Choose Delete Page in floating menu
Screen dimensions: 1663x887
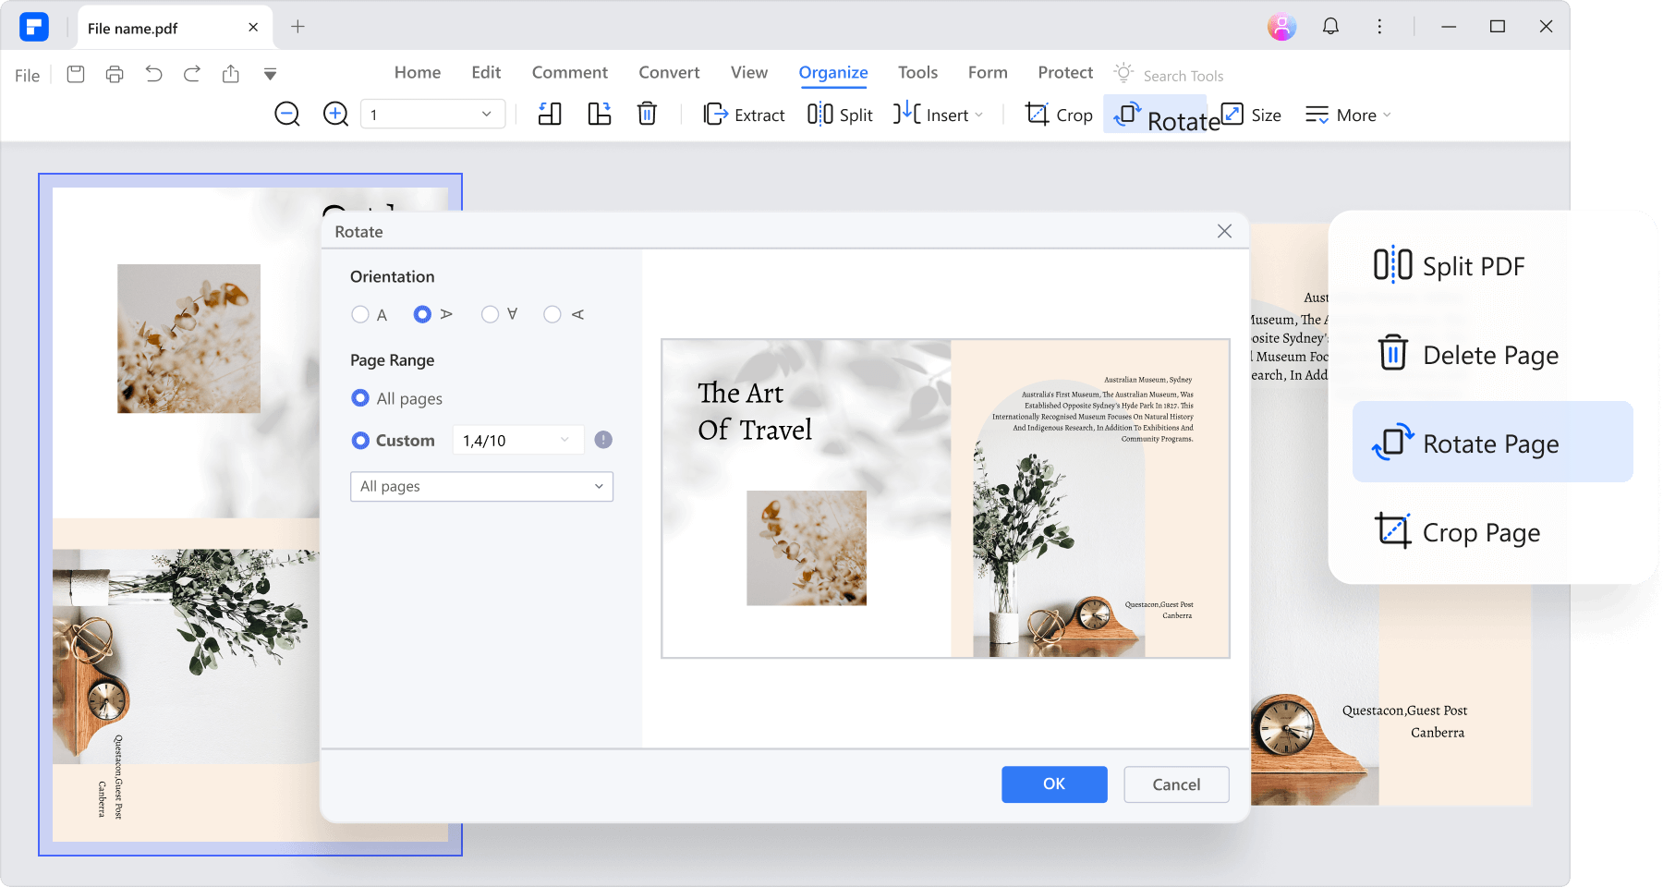pyautogui.click(x=1467, y=355)
